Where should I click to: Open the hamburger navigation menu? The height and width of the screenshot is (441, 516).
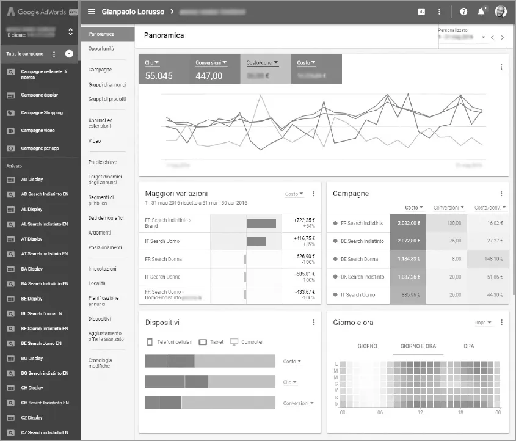92,12
